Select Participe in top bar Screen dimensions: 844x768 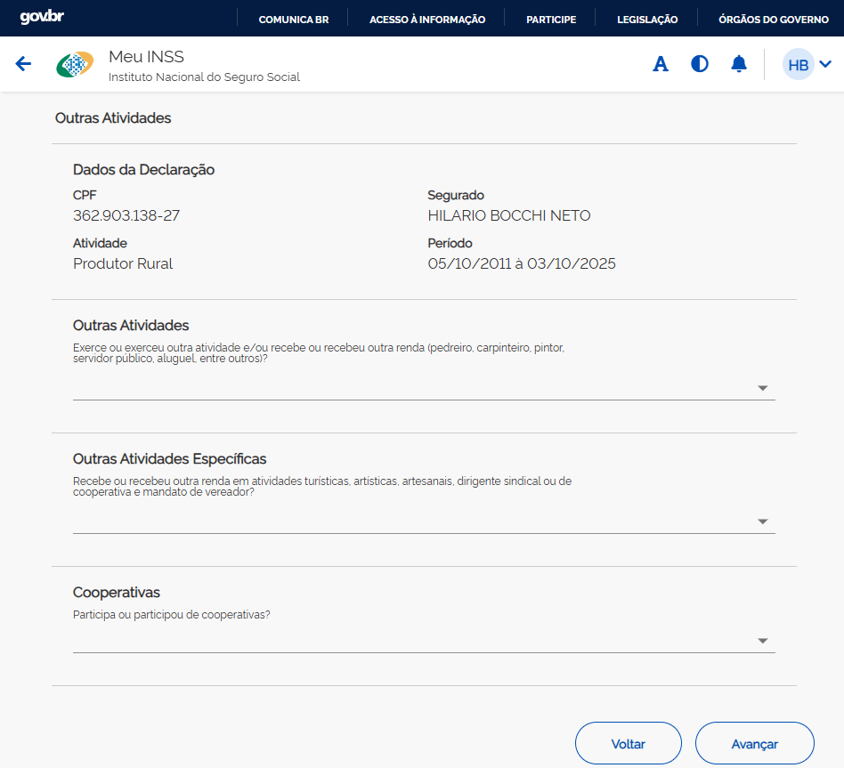tap(550, 19)
